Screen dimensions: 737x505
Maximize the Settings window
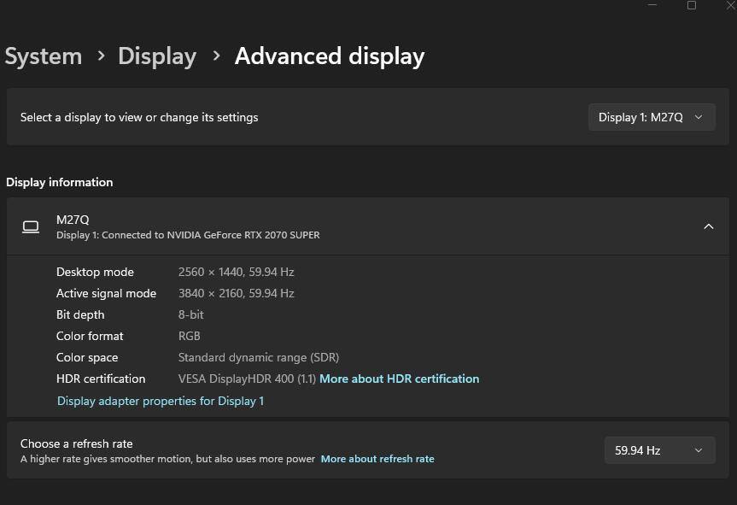coord(691,5)
